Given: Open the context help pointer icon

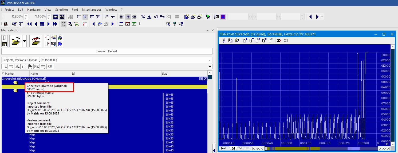Looking at the screenshot, I should [181, 24].
